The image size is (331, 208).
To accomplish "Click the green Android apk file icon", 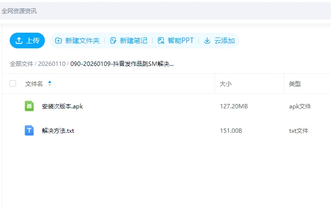I will pos(29,106).
